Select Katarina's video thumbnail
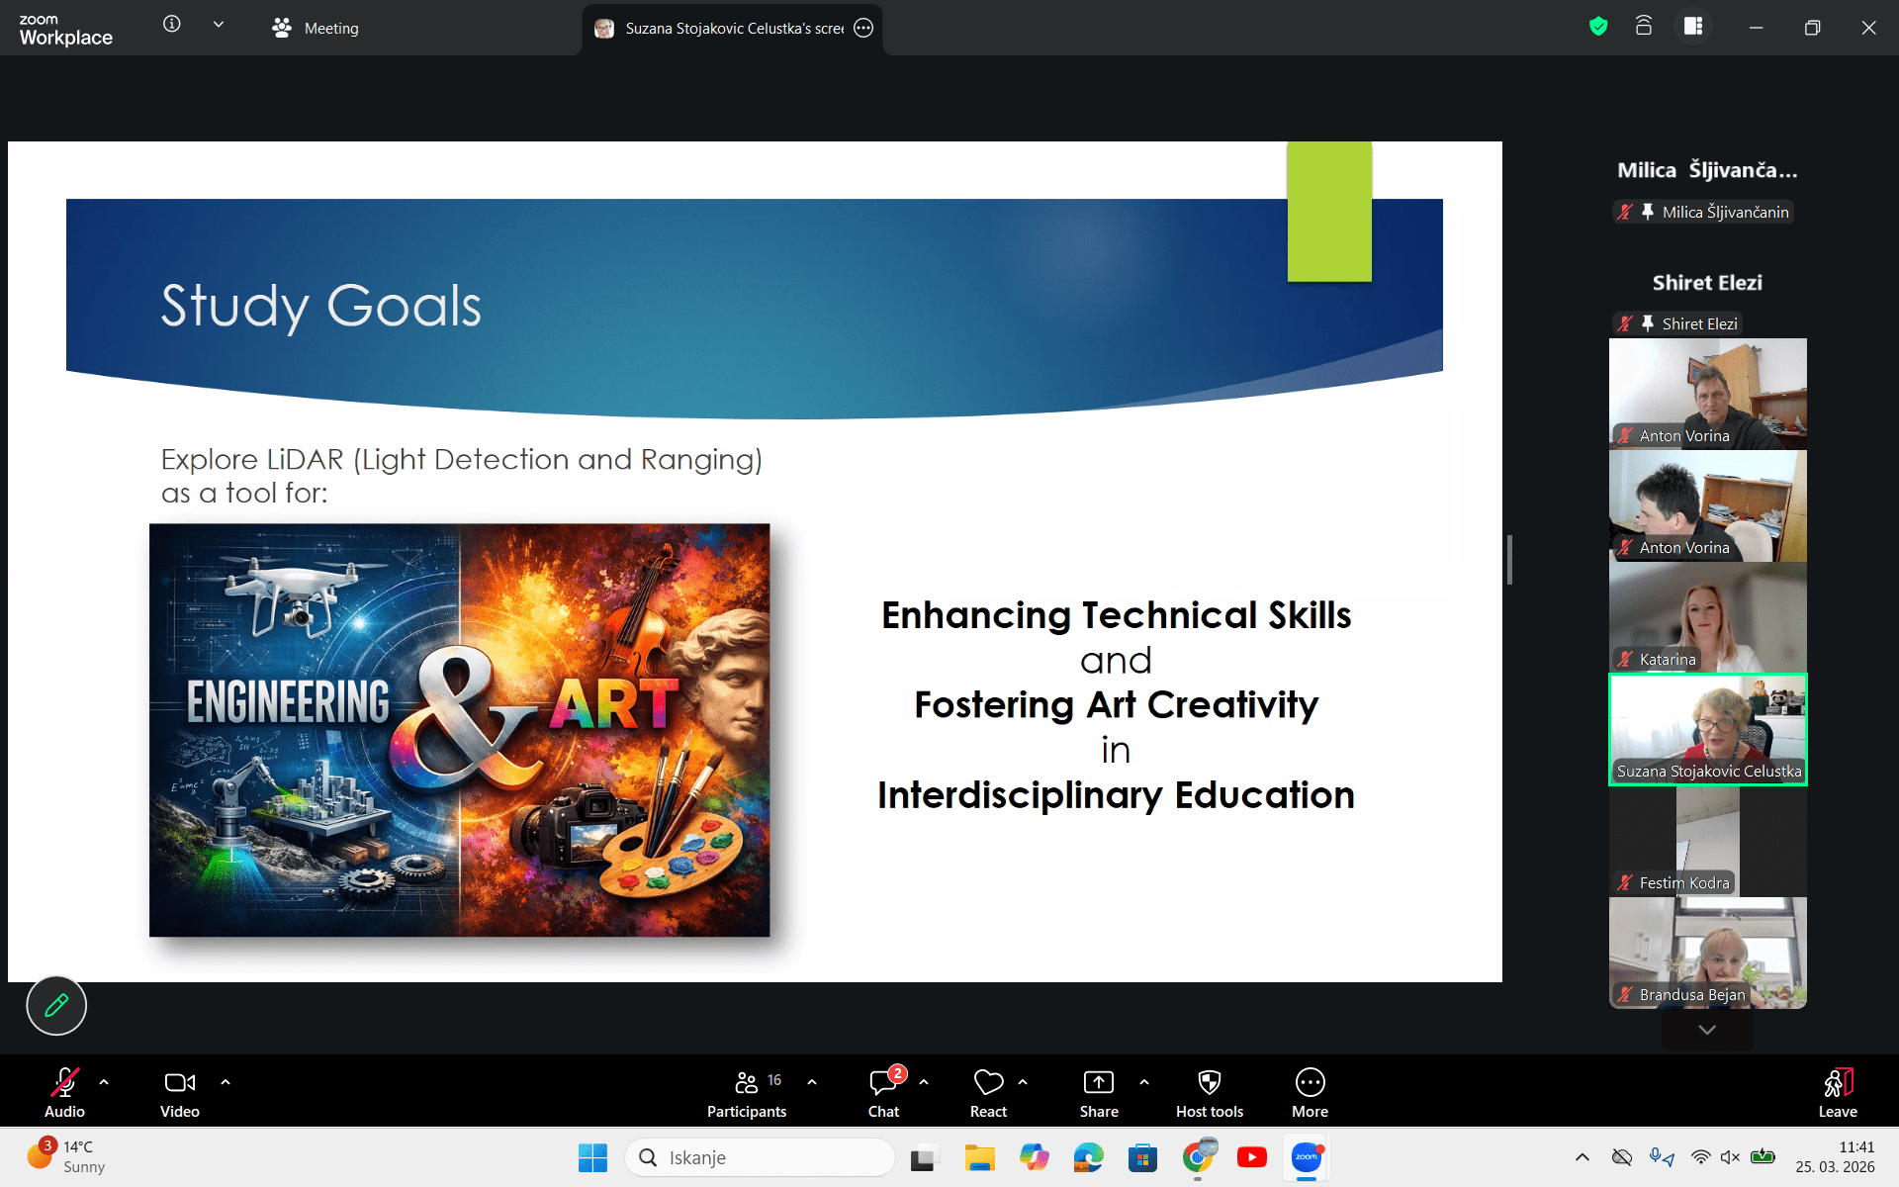Image resolution: width=1899 pixels, height=1187 pixels. coord(1707,617)
